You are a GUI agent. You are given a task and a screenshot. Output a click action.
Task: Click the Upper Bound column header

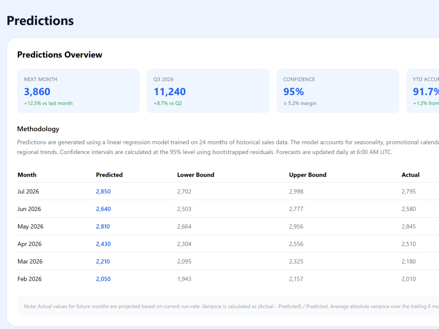(308, 175)
